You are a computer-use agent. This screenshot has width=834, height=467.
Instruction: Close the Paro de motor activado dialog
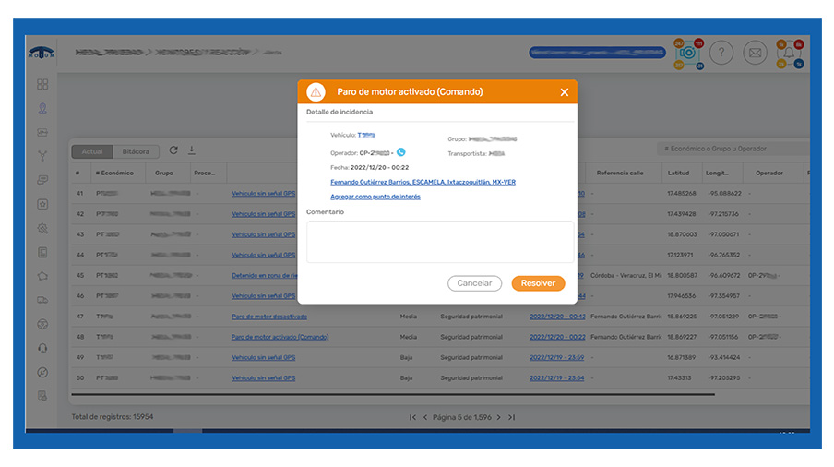[x=564, y=92]
